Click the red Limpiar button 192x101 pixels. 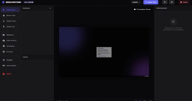pos(184,2)
